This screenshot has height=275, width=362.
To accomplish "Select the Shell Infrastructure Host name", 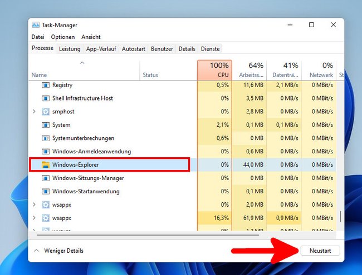I will (x=82, y=98).
